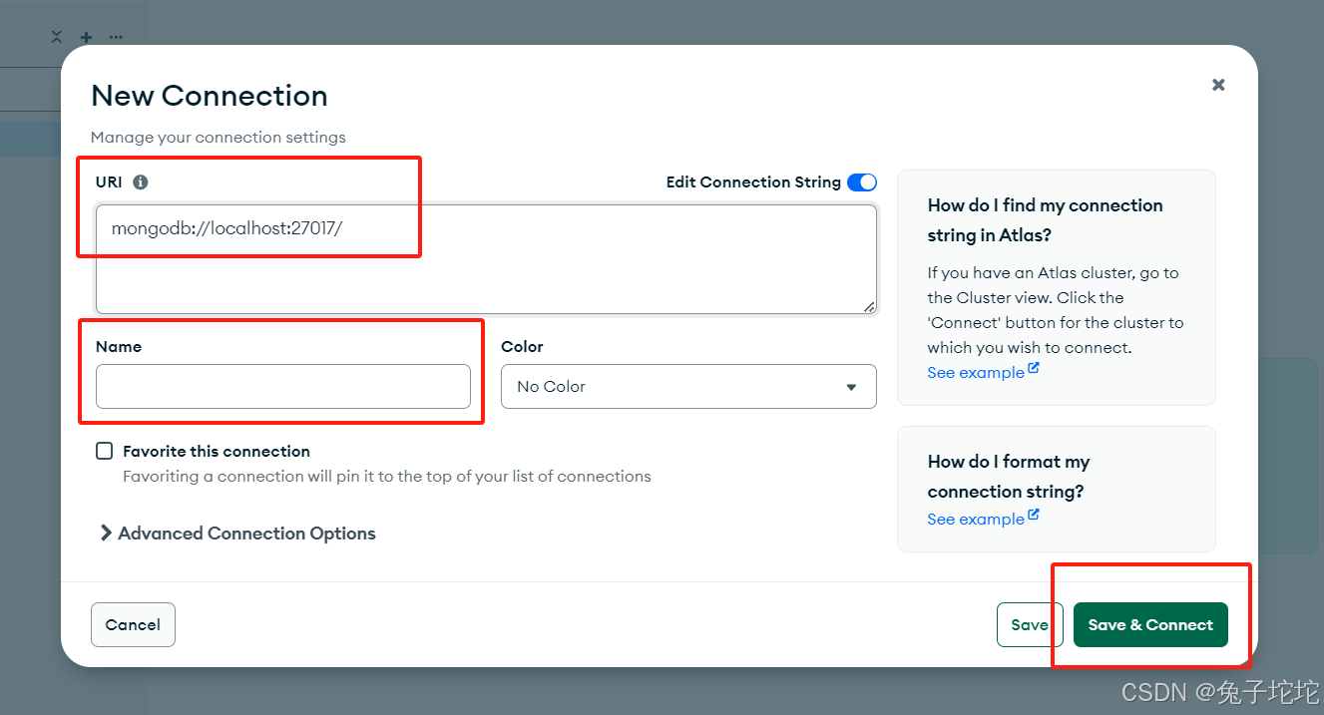This screenshot has width=1324, height=715.
Task: Click the URI connection string textbox
Action: pyautogui.click(x=487, y=259)
